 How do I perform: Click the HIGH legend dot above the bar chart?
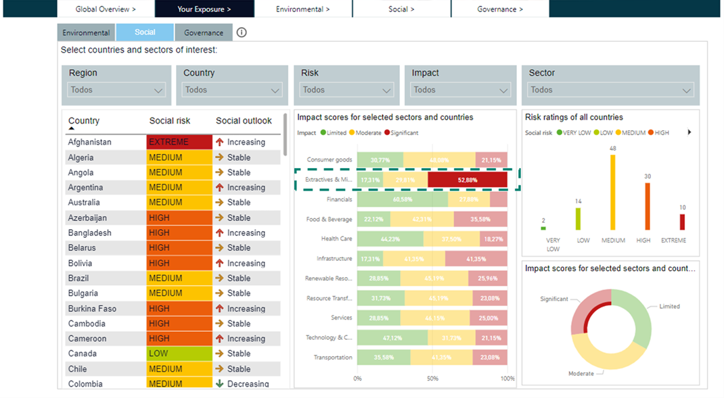[x=650, y=132]
